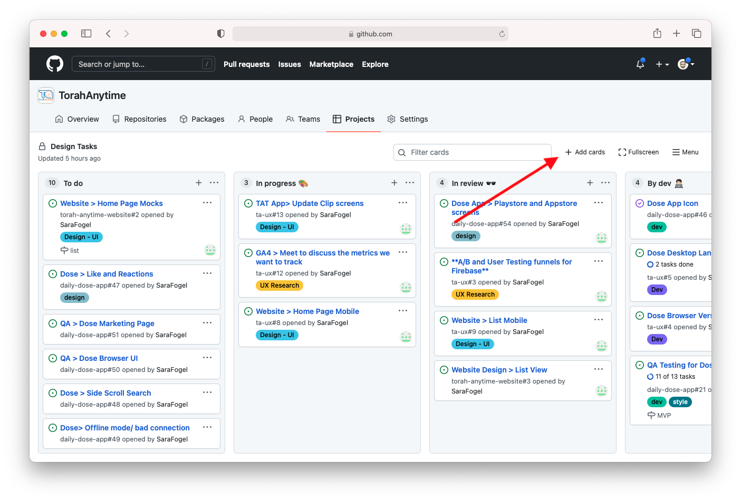Click assignee avatar on Home Page Mobile card
Screen dimensions: 741x501
[406, 337]
